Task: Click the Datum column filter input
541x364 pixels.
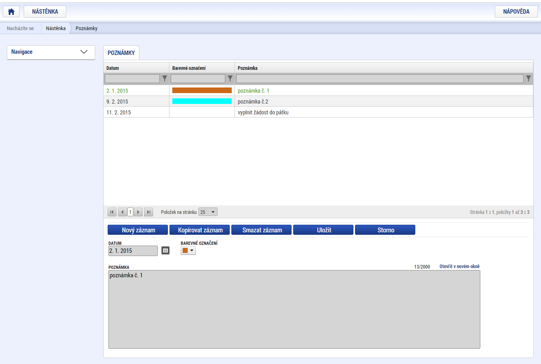Action: 132,78
